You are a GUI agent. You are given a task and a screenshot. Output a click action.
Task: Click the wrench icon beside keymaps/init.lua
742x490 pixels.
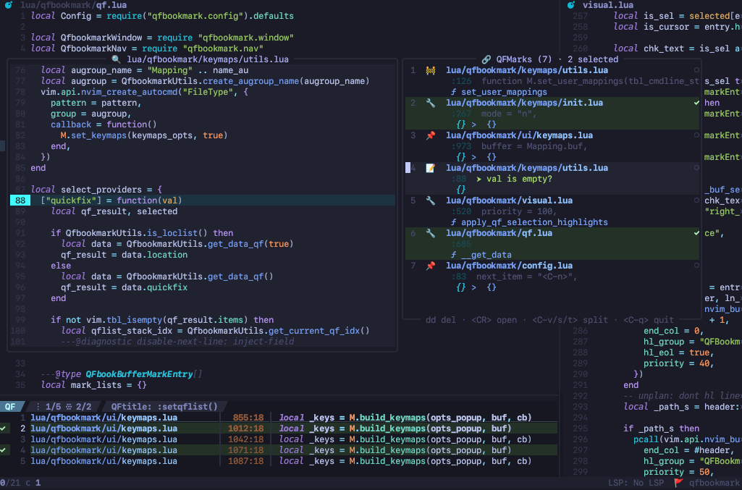(430, 103)
